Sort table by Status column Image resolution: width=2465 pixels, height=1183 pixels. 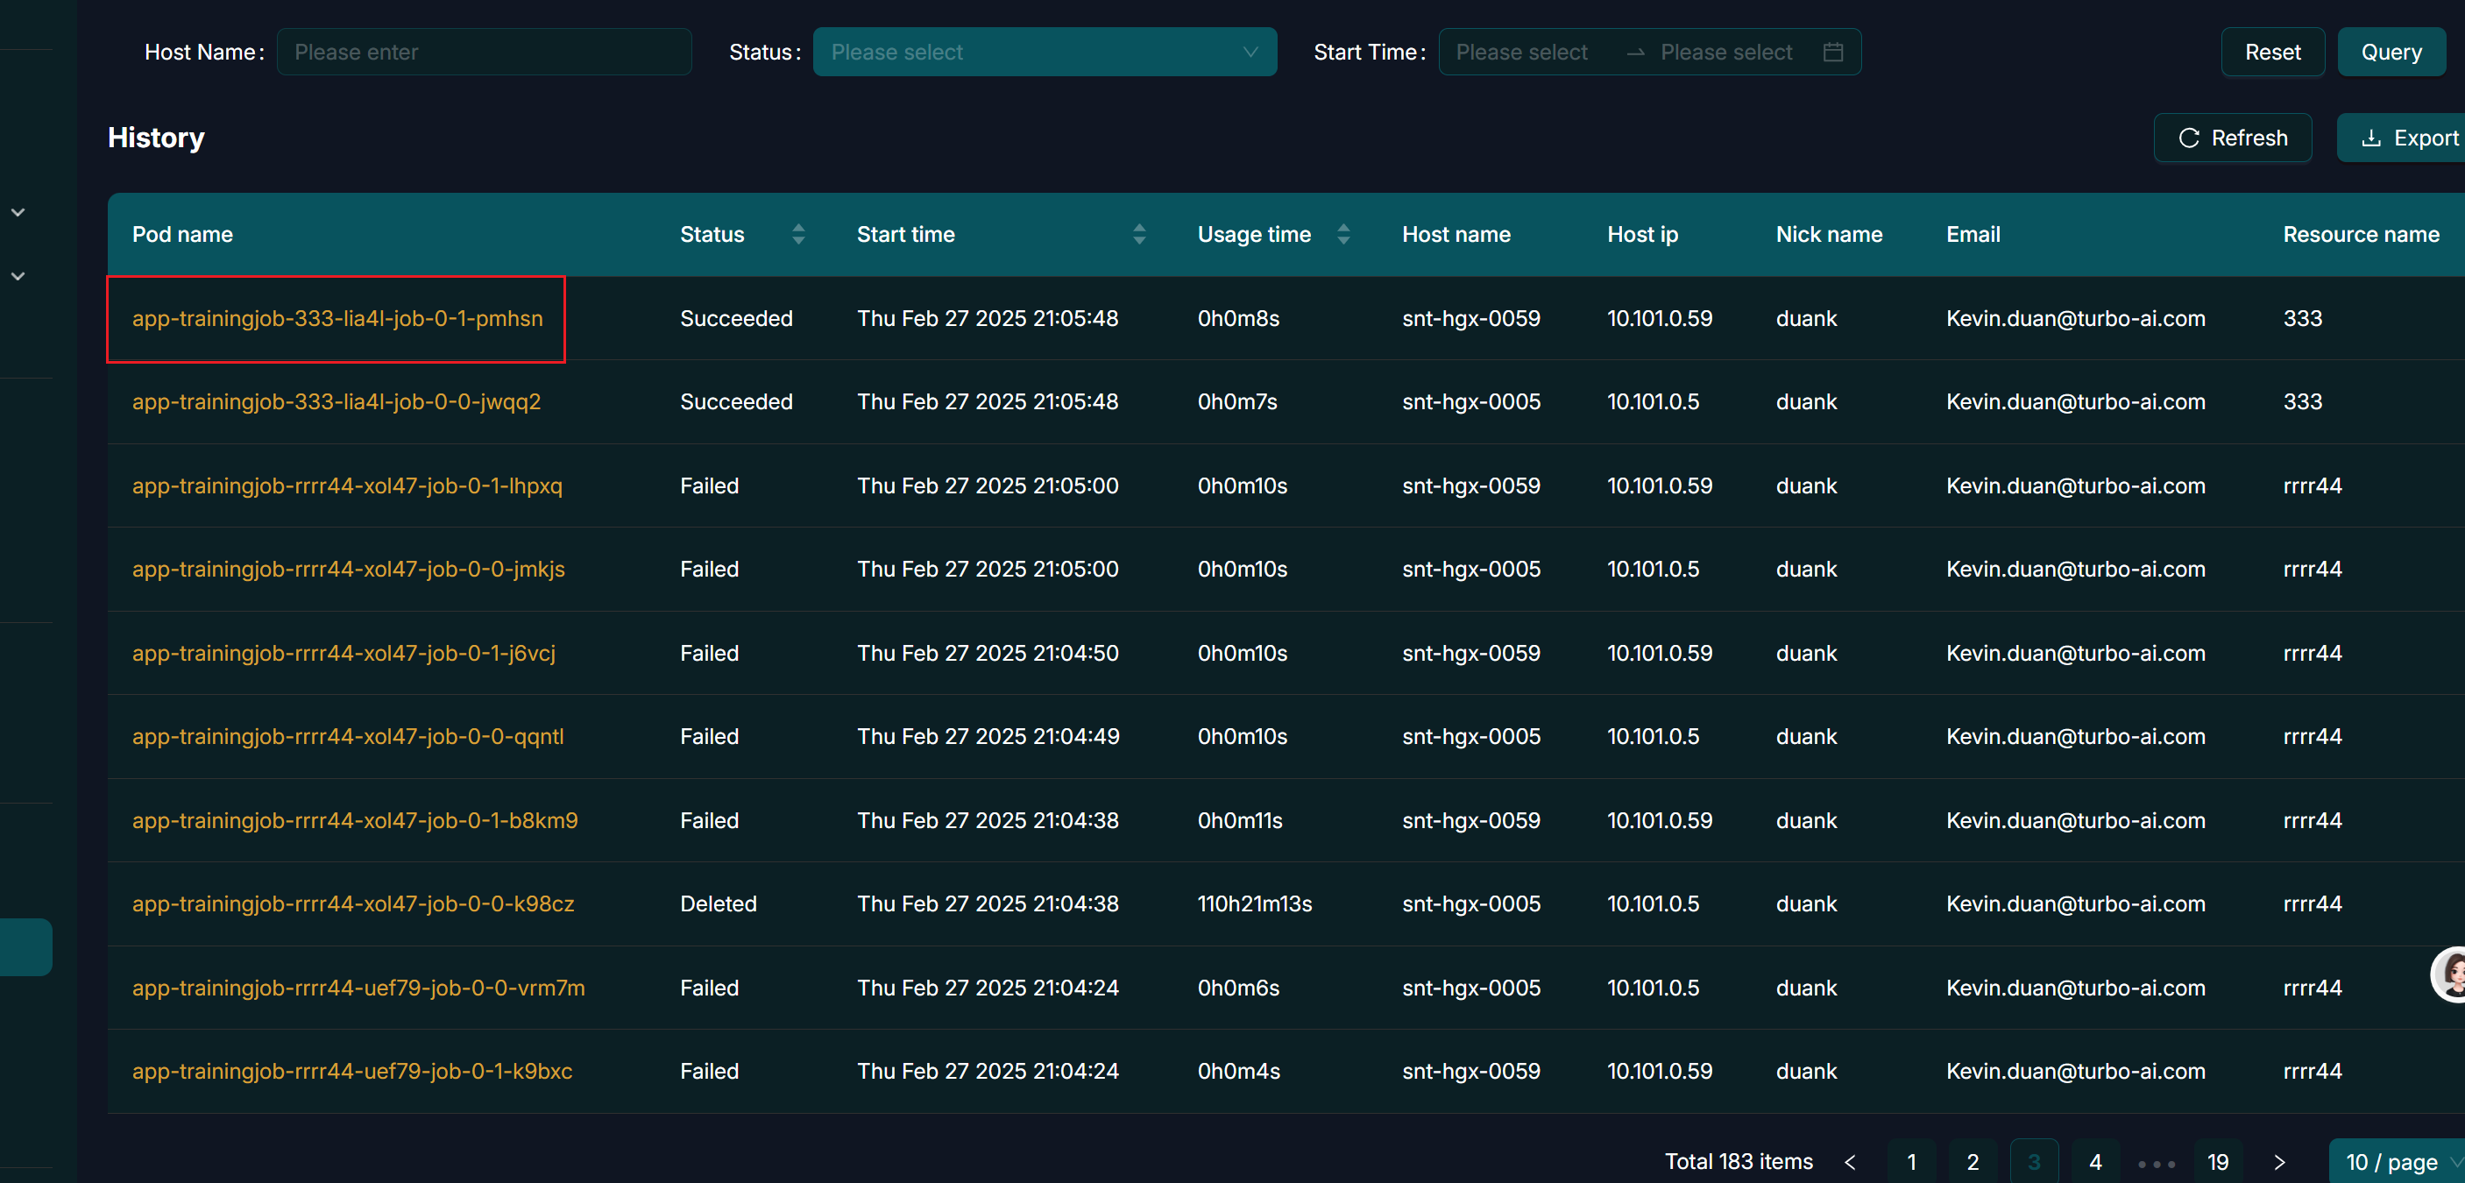click(798, 235)
